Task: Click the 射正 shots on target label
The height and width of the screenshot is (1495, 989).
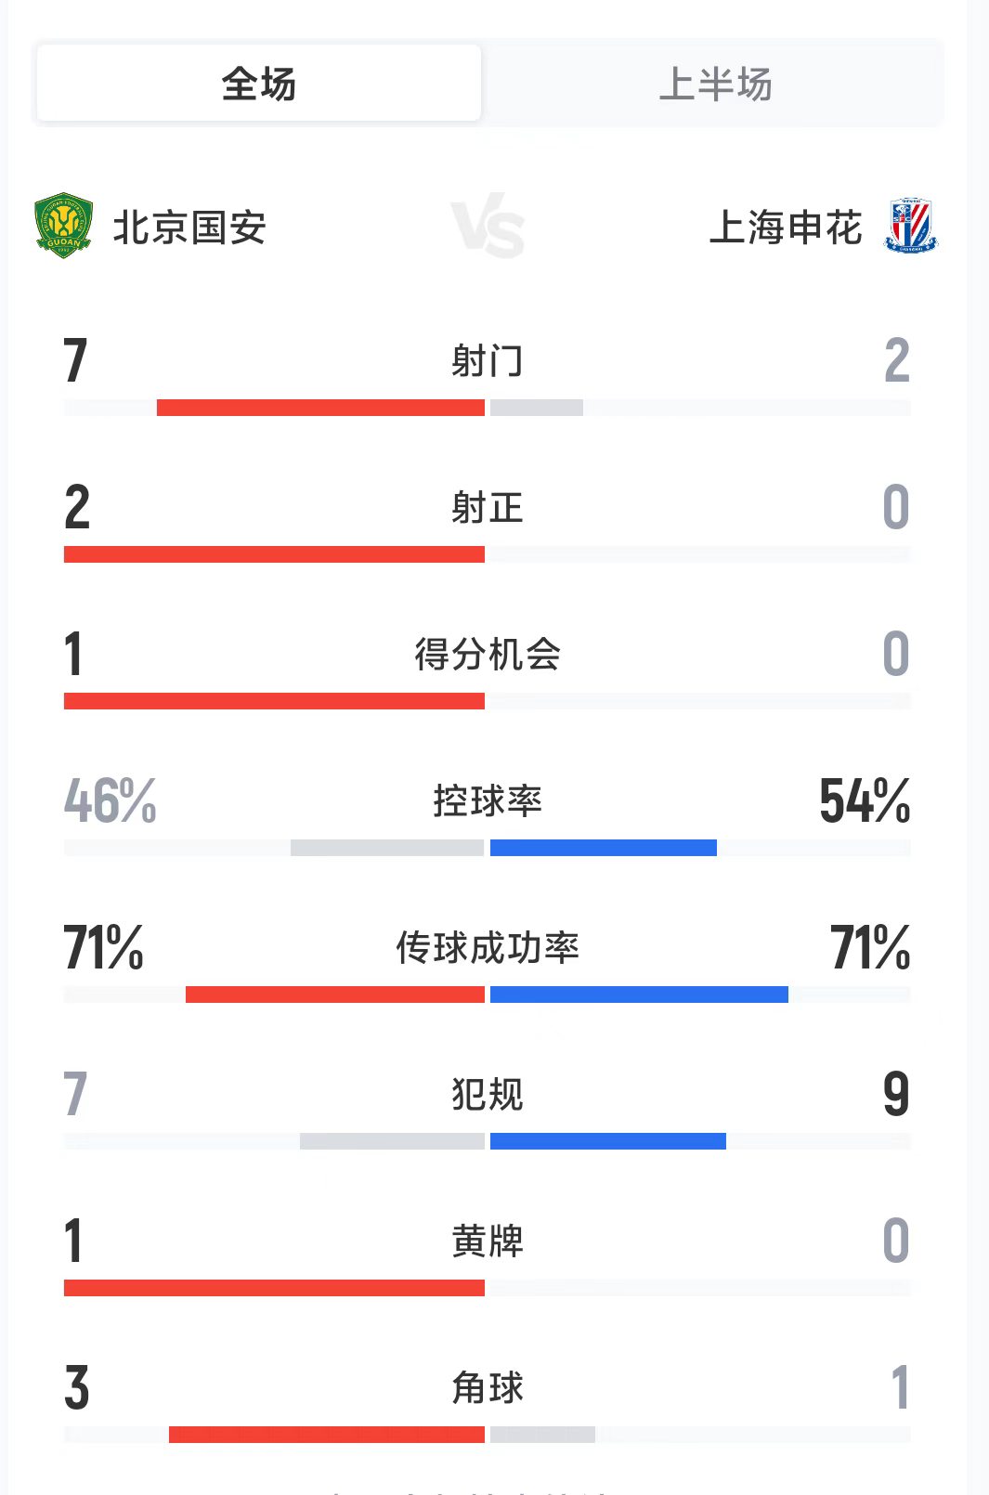Action: pos(488,508)
